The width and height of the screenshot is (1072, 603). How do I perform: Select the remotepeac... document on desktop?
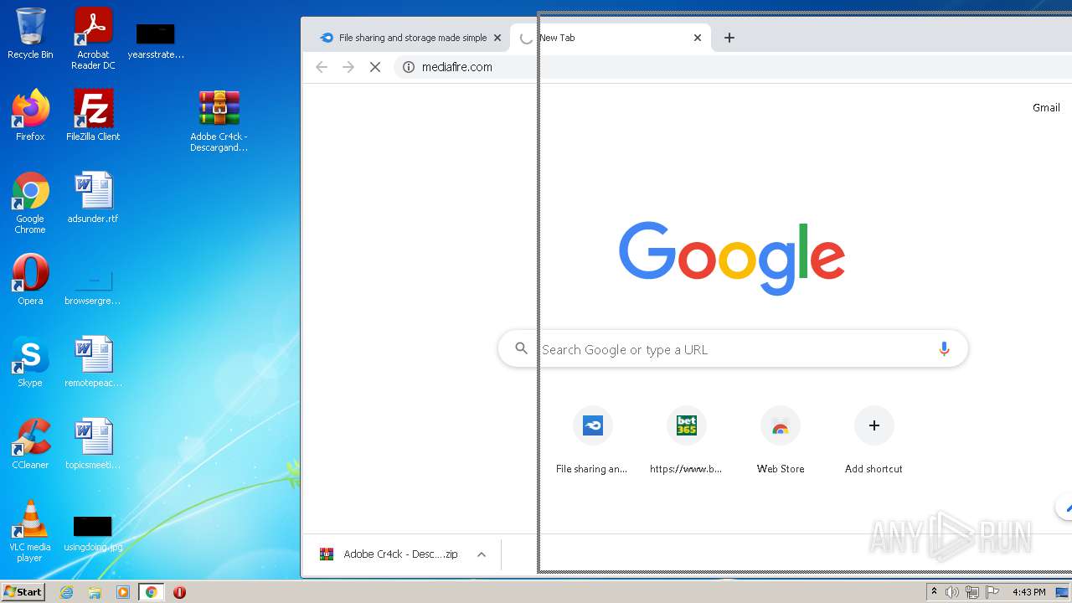click(93, 362)
